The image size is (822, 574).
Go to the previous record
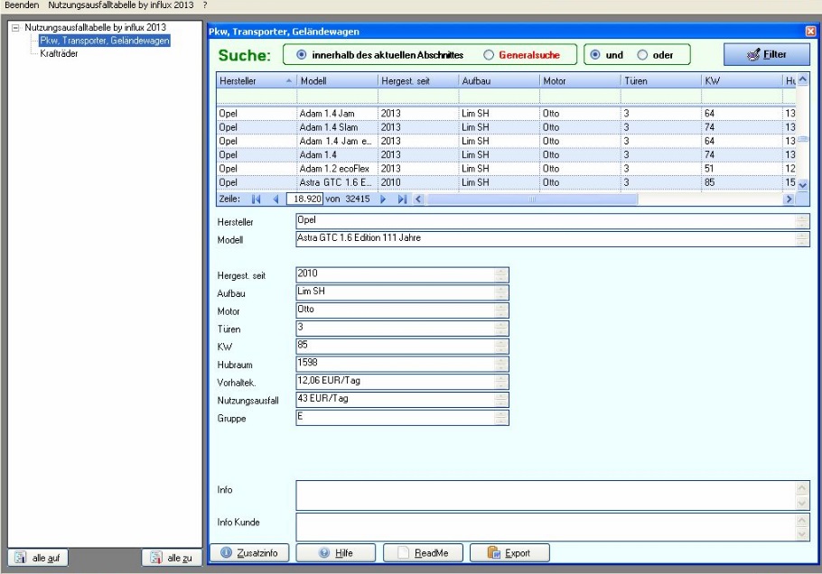pyautogui.click(x=276, y=199)
